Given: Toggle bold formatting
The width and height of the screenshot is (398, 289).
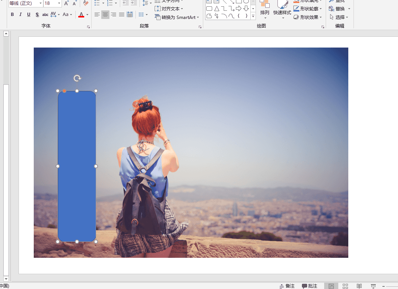Looking at the screenshot, I should pyautogui.click(x=12, y=15).
